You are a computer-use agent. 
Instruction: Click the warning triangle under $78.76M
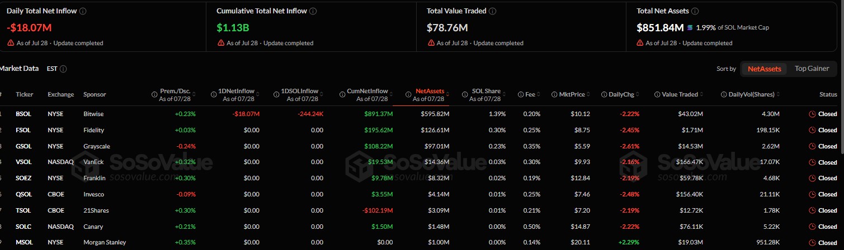[x=431, y=43]
